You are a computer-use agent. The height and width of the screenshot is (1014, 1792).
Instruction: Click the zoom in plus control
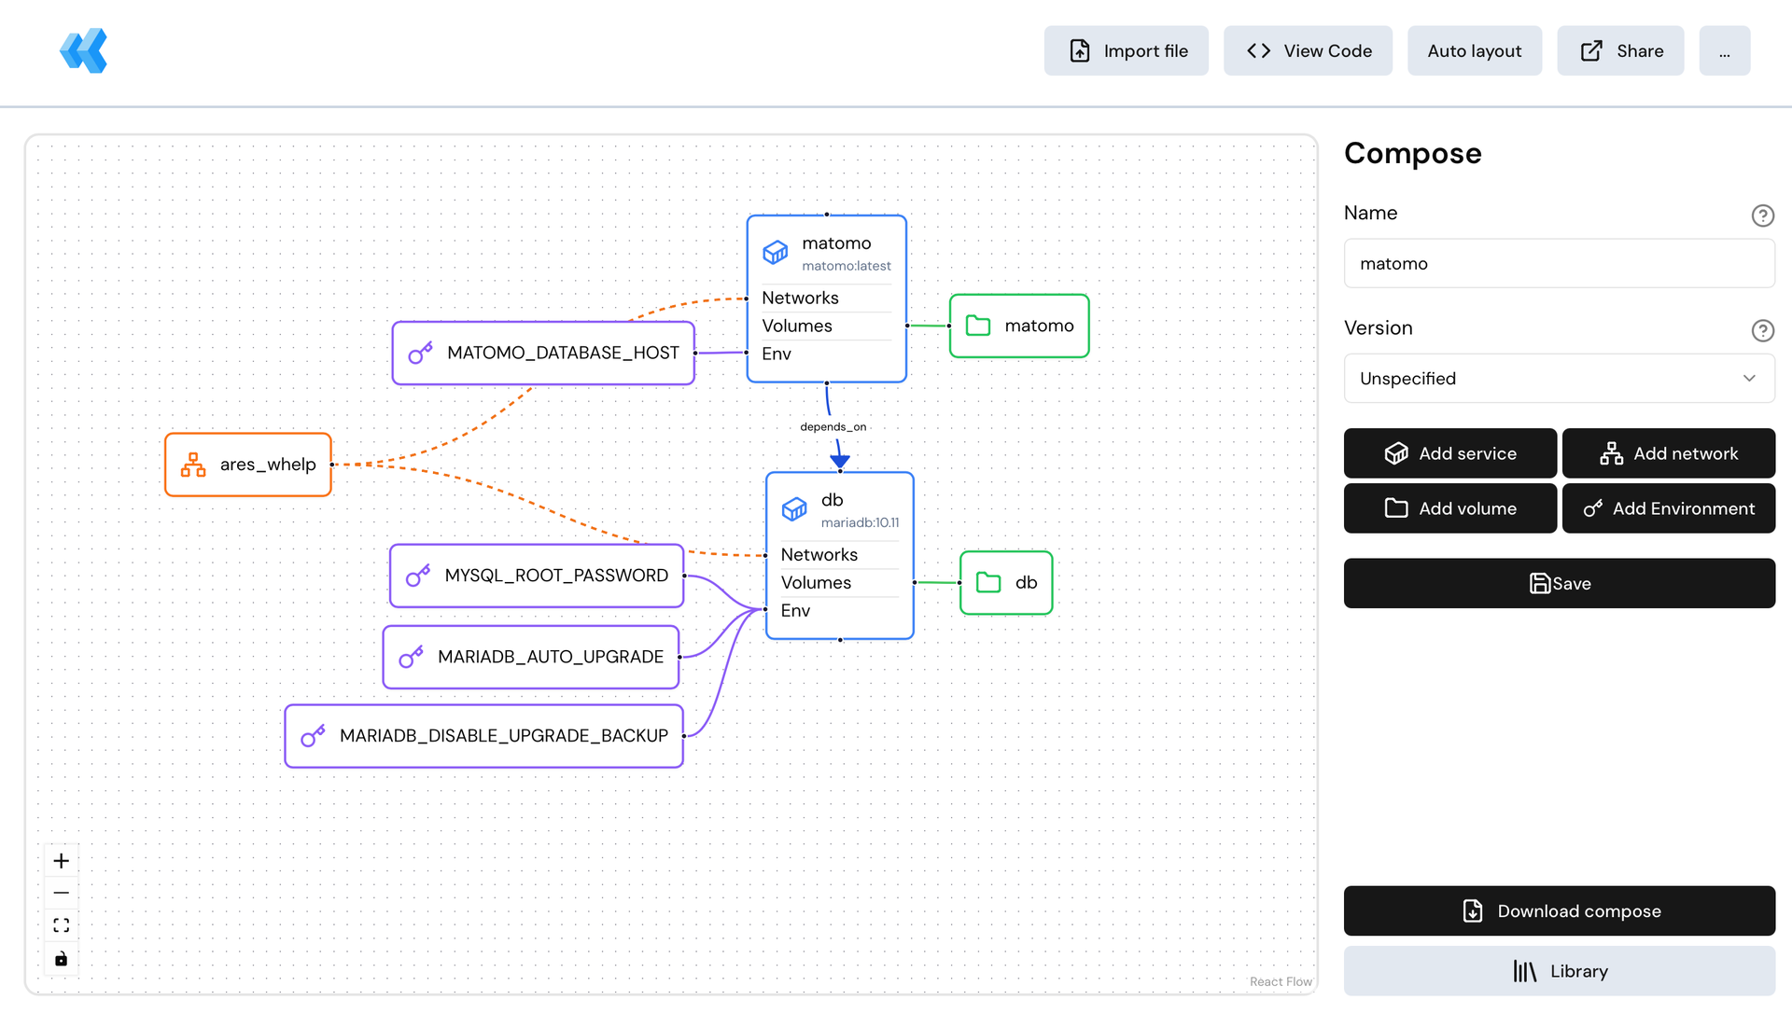coord(62,861)
